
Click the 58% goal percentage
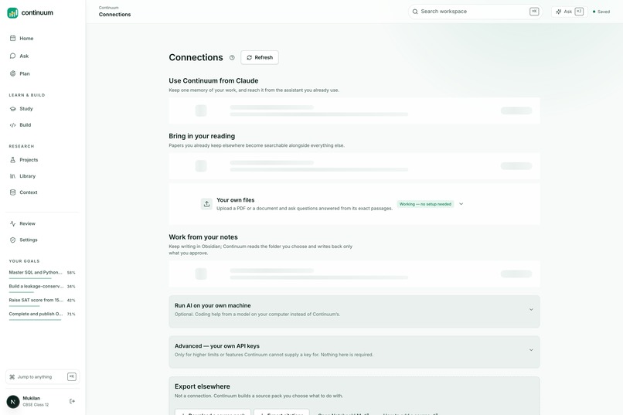[x=71, y=273]
